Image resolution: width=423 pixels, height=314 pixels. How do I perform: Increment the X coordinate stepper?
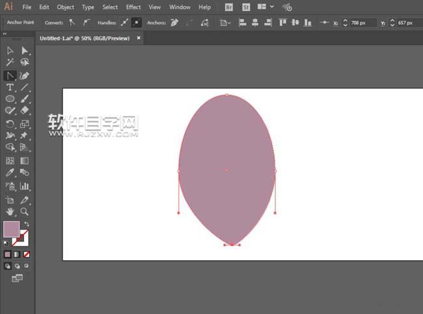345,19
